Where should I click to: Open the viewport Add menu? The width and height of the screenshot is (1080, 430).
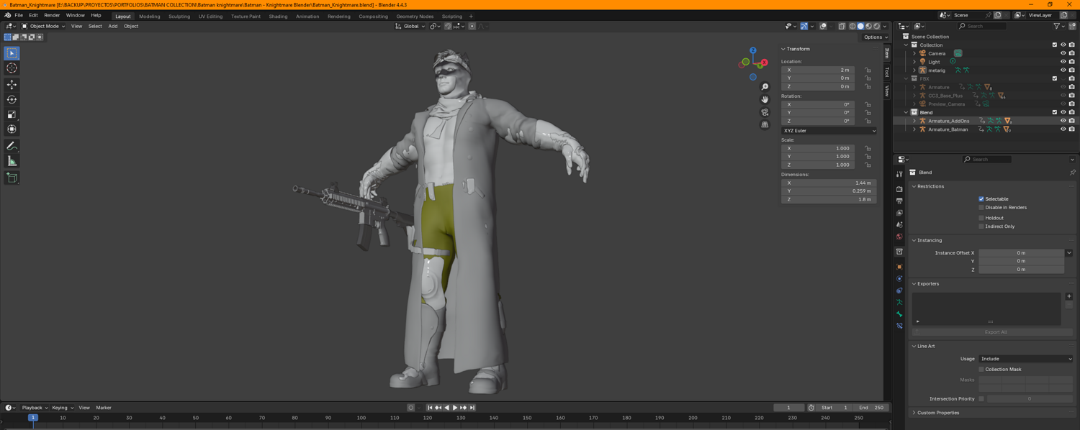tap(113, 27)
